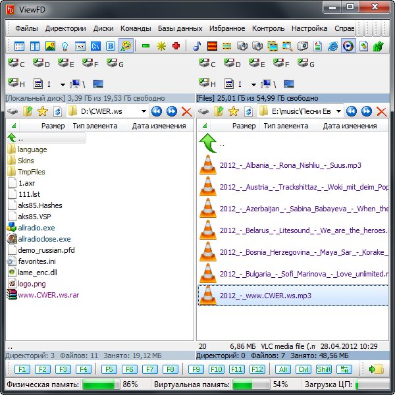Image resolution: width=395 pixels, height=395 pixels.
Task: Sort left panel by Размер column
Action: [44, 126]
